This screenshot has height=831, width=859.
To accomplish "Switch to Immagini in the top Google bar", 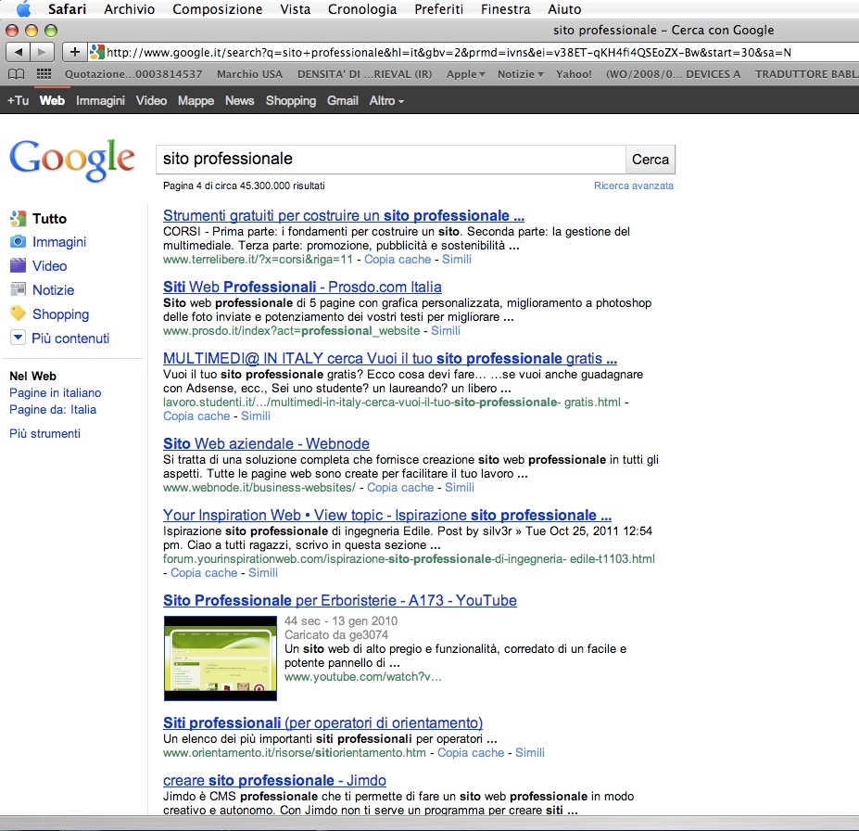I will pos(100,101).
